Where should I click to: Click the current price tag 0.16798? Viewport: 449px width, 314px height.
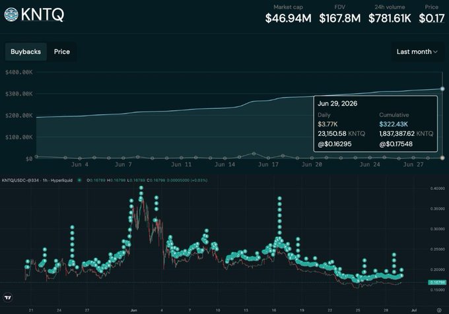pos(437,282)
